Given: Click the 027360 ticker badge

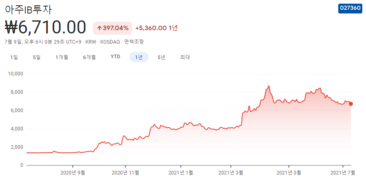Looking at the screenshot, I should tap(350, 8).
